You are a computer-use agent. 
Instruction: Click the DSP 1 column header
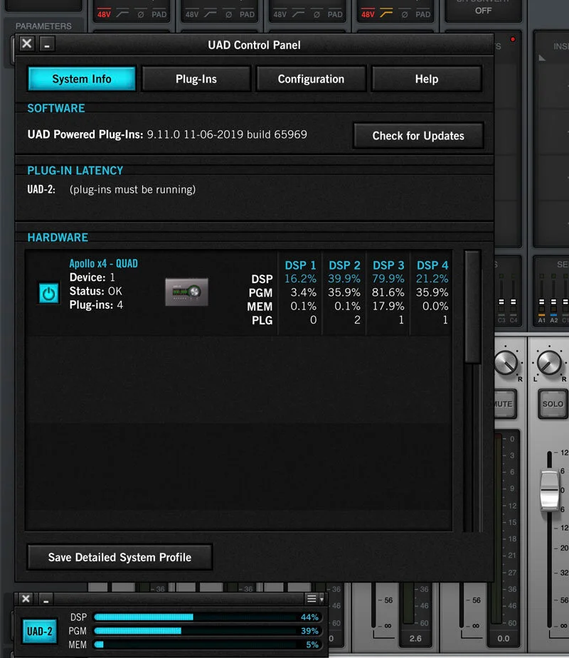coord(300,265)
